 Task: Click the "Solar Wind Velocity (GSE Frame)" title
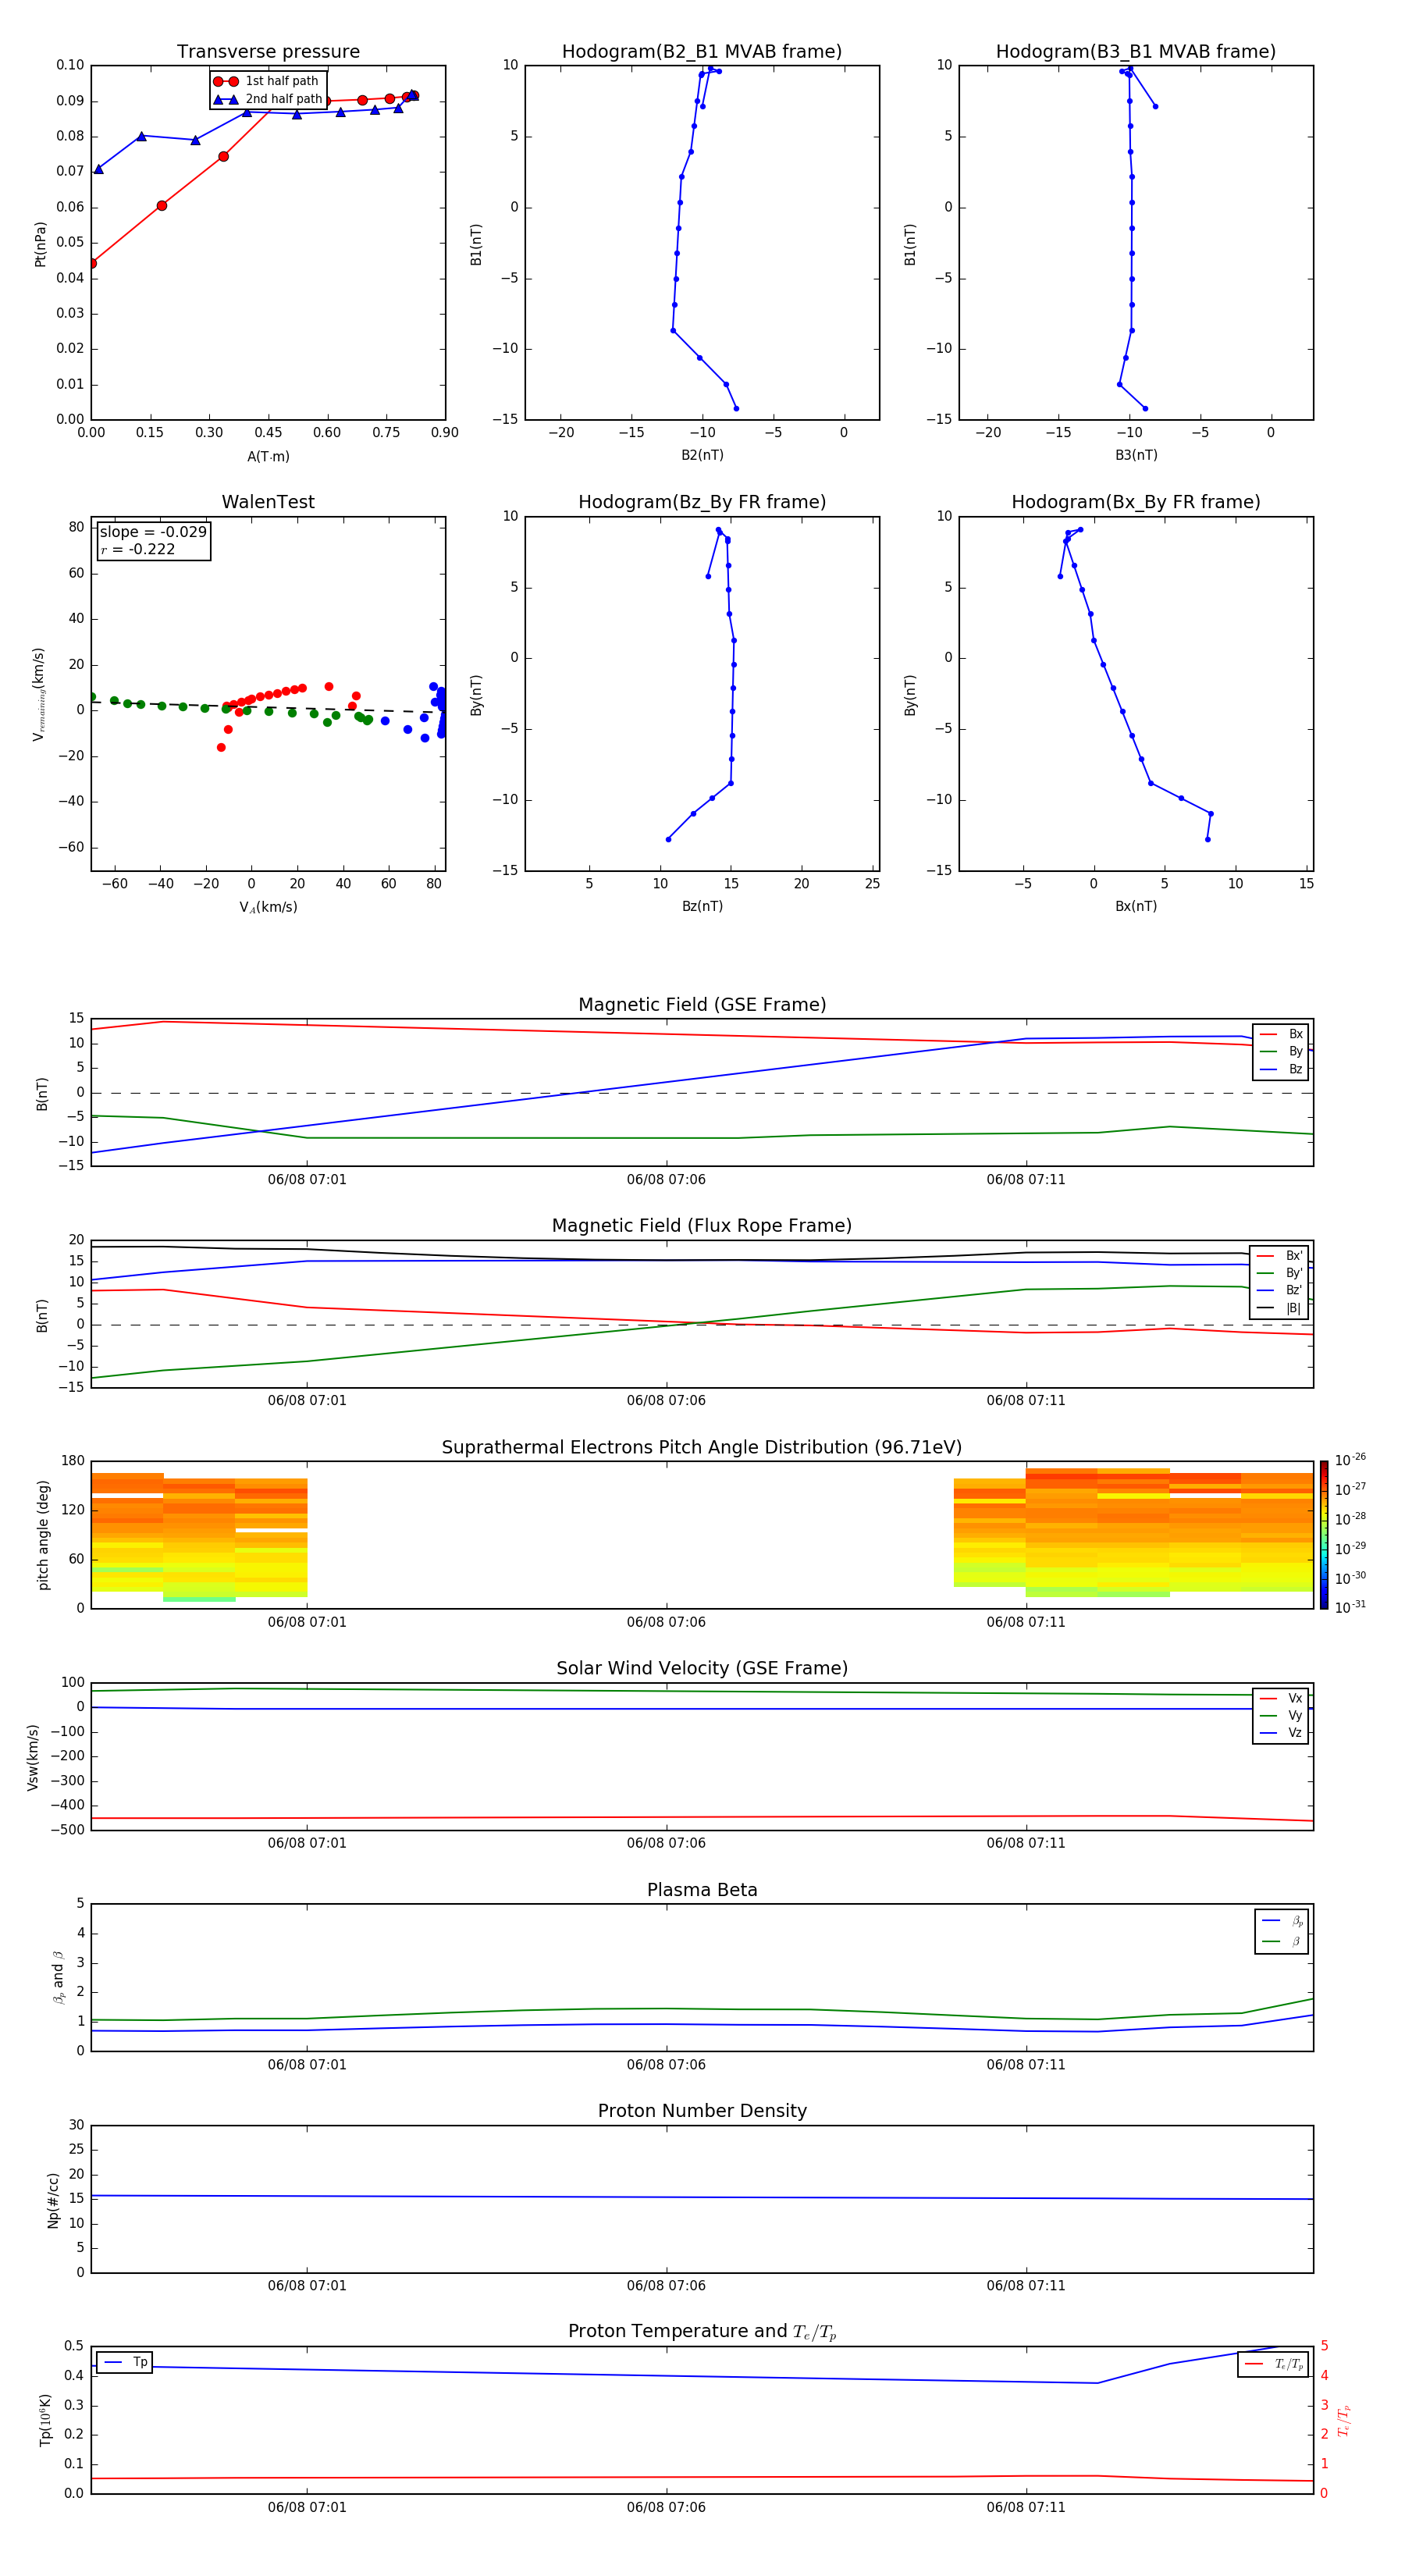(702, 1668)
